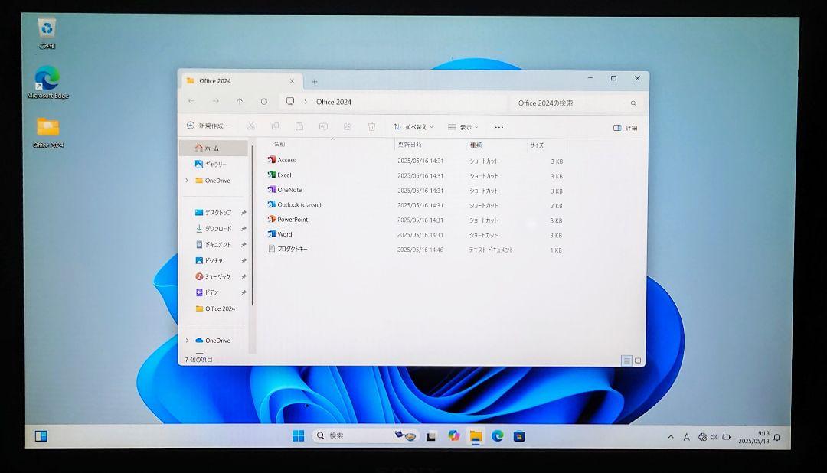Image resolution: width=827 pixels, height=473 pixels.
Task: Close the Office 2024 tab
Action: 293,81
